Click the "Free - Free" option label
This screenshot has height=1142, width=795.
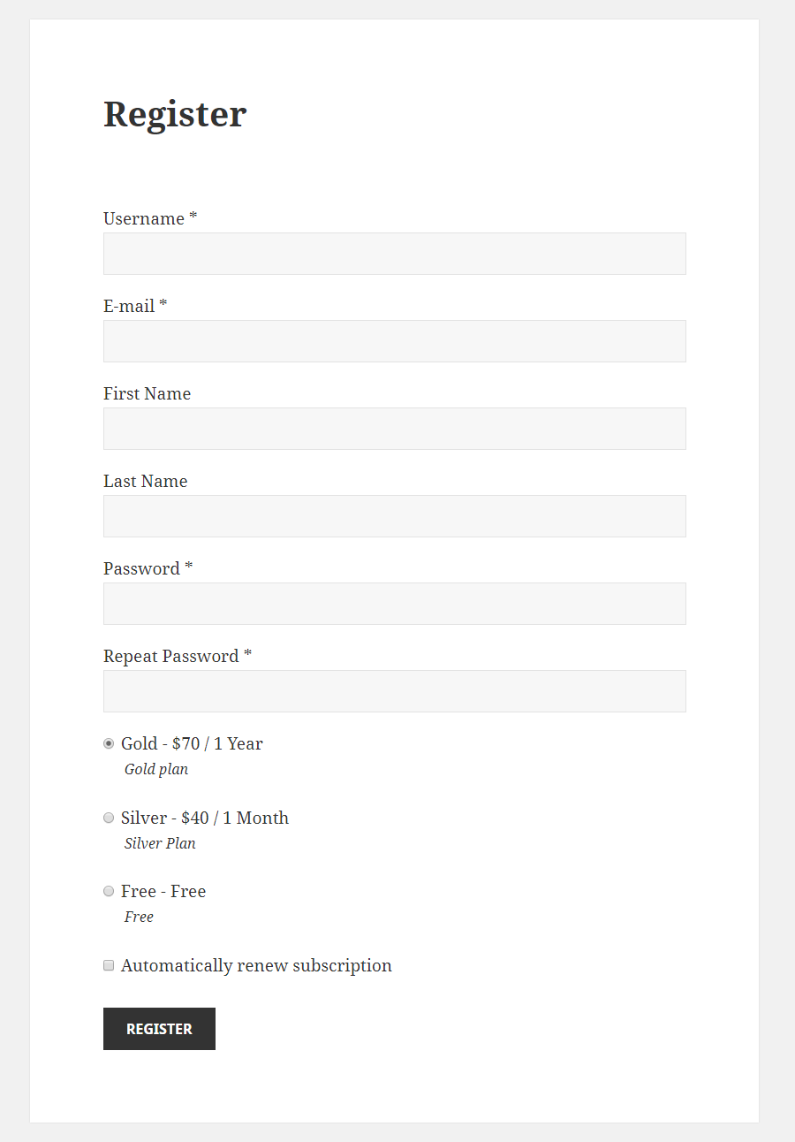click(163, 891)
